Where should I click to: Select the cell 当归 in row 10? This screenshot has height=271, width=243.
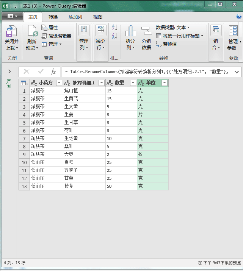tap(84, 162)
